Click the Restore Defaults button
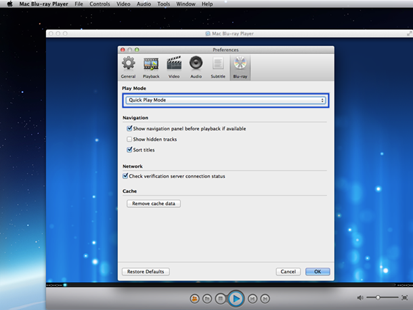Screen dimensions: 413x310 tap(146, 271)
